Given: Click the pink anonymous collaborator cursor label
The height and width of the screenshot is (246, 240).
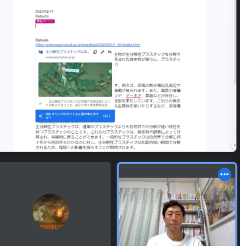Looking at the screenshot, I should coord(45,21).
